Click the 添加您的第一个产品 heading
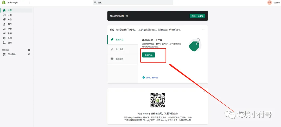This screenshot has height=127, width=281. pos(152,40)
